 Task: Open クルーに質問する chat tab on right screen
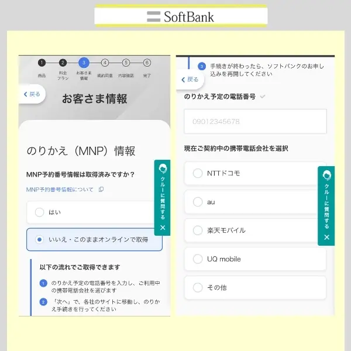pos(326,206)
